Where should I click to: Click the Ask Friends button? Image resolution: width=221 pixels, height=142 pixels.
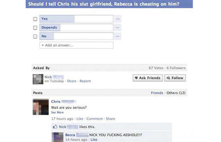[x=148, y=78]
